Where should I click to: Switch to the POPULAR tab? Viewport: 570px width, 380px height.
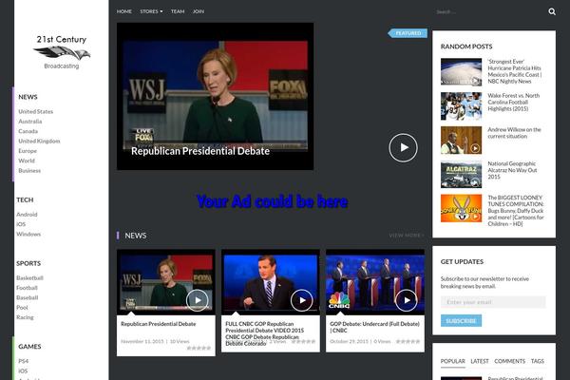[x=452, y=361]
